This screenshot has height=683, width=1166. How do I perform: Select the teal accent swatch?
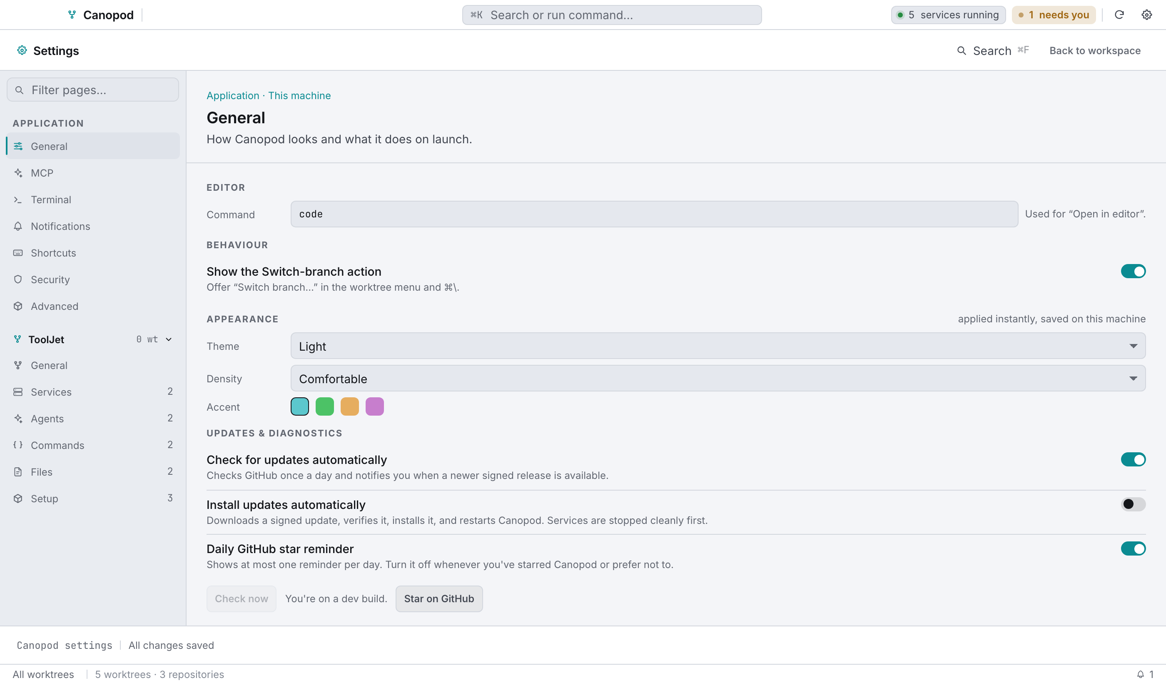click(299, 406)
